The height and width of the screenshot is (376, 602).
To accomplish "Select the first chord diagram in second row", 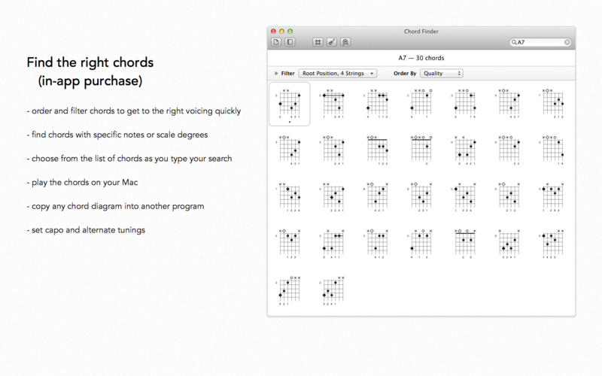I will [x=290, y=150].
